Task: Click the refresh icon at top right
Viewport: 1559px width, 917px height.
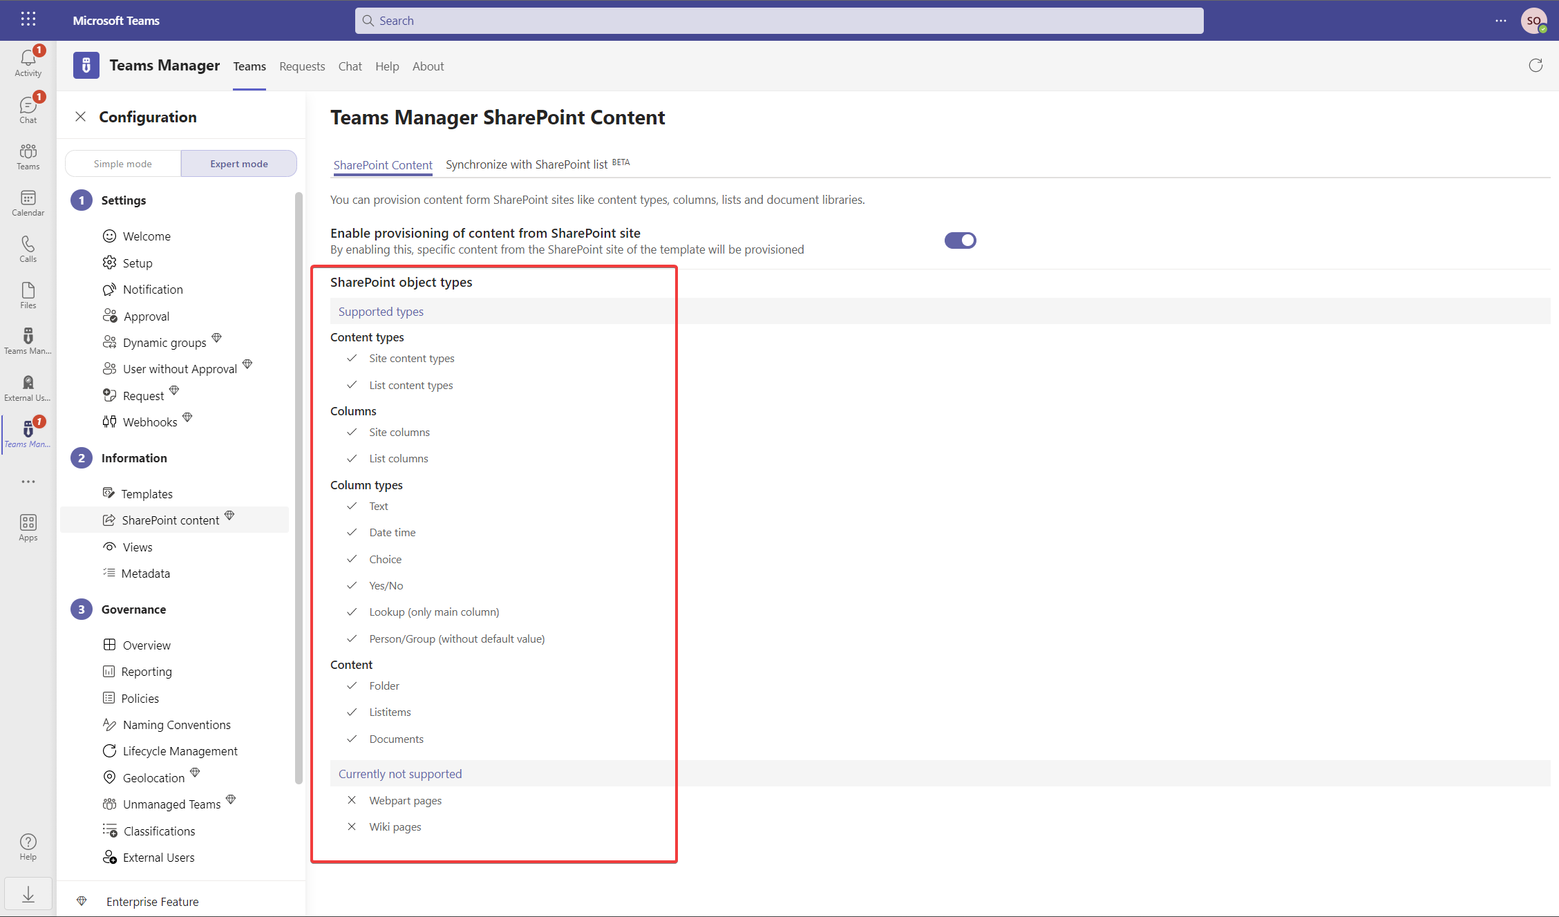Action: tap(1536, 66)
